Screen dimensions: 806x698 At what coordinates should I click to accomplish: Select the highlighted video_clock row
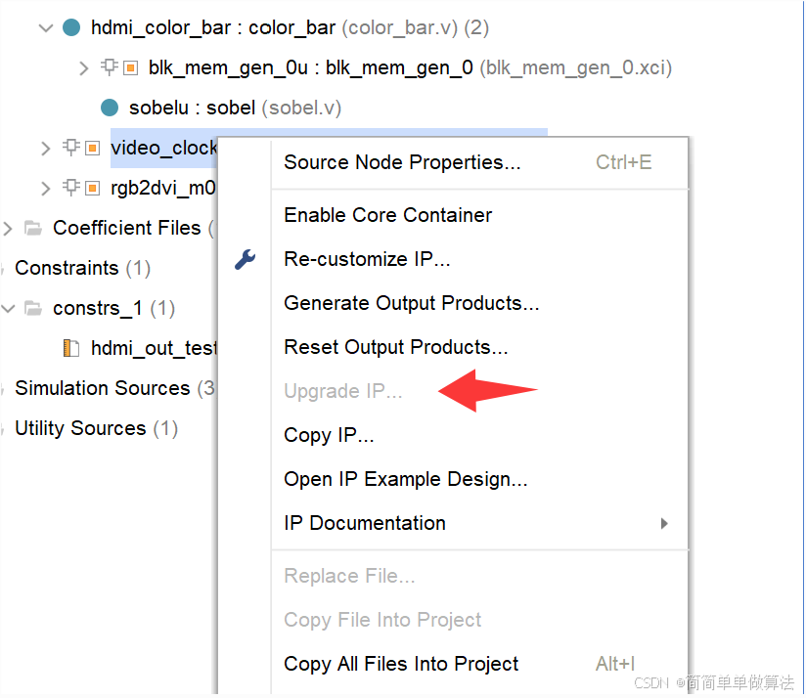[163, 148]
